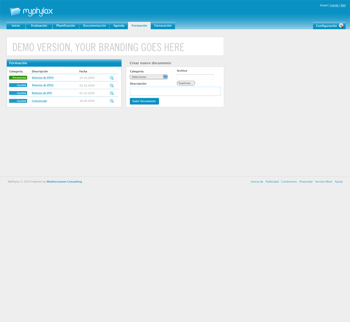Click the Salir logout link

pyautogui.click(x=343, y=5)
